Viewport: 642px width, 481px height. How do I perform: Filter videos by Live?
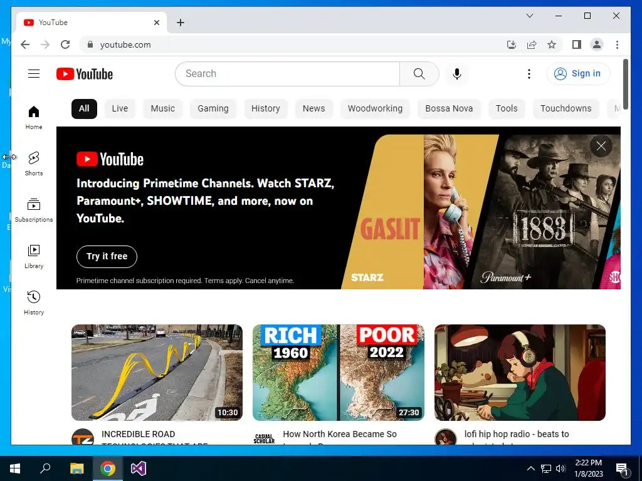pyautogui.click(x=120, y=109)
